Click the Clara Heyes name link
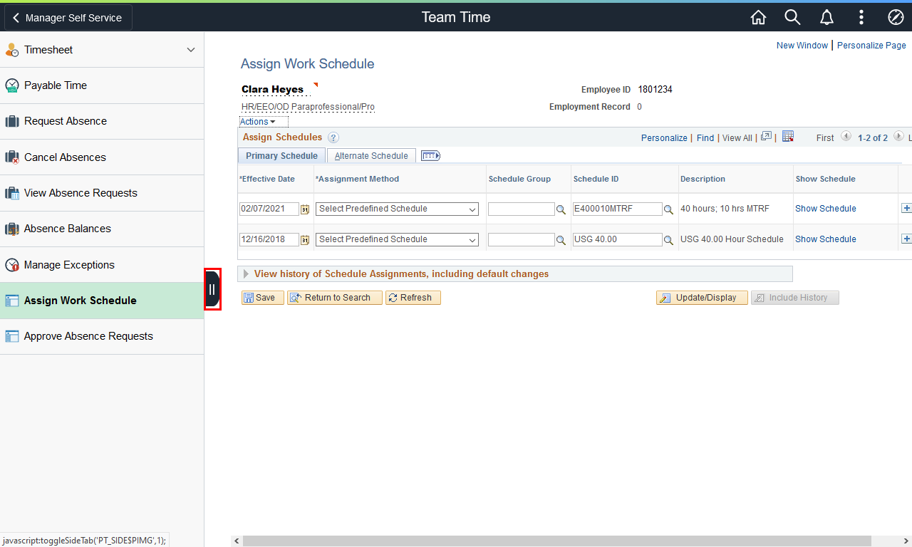 [x=272, y=89]
